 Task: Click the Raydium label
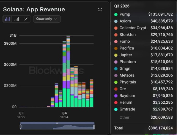127,96
